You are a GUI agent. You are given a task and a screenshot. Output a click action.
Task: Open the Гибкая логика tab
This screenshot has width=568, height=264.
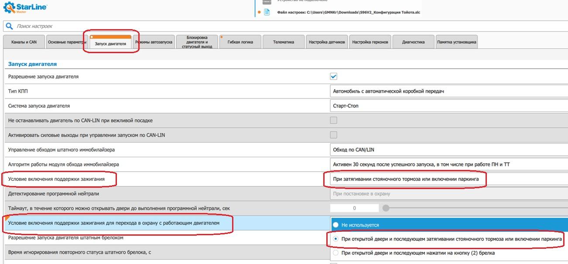[240, 42]
